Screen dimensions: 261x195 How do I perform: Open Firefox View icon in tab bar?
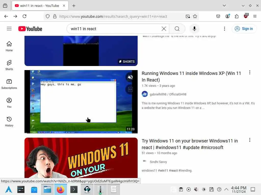pos(5,6)
